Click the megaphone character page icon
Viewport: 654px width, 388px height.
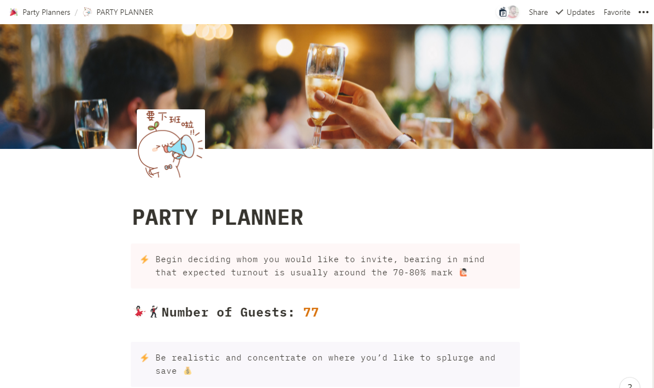170,143
